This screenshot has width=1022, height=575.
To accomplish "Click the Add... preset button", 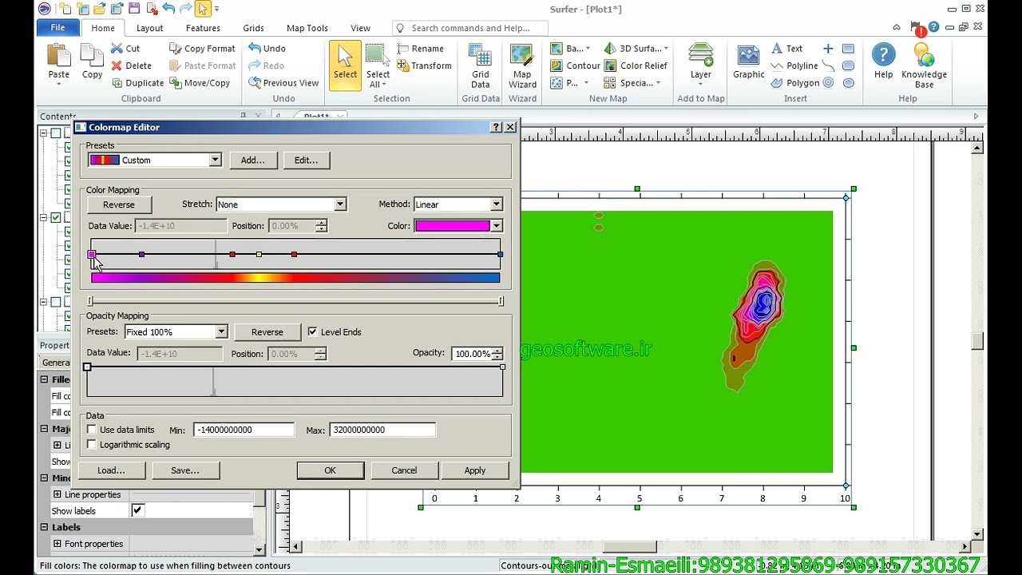I will point(252,160).
